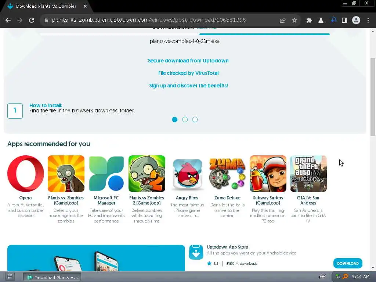376x282 pixels.
Task: Click the Angry Birds title link
Action: click(x=187, y=198)
